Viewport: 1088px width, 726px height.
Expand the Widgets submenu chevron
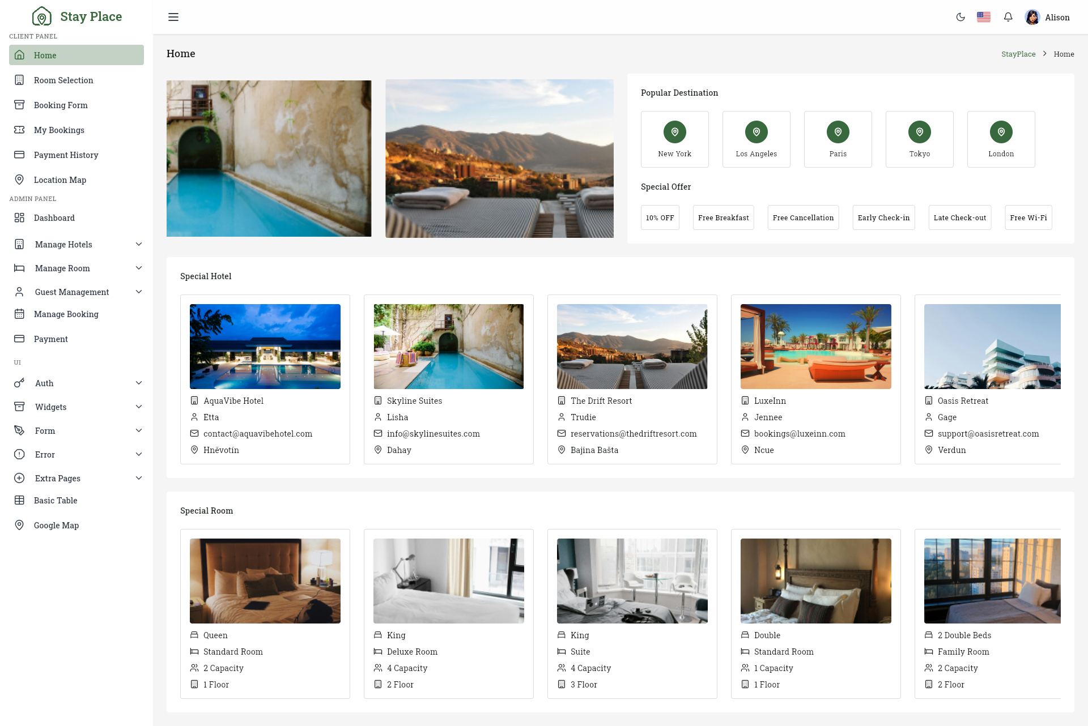(x=139, y=407)
